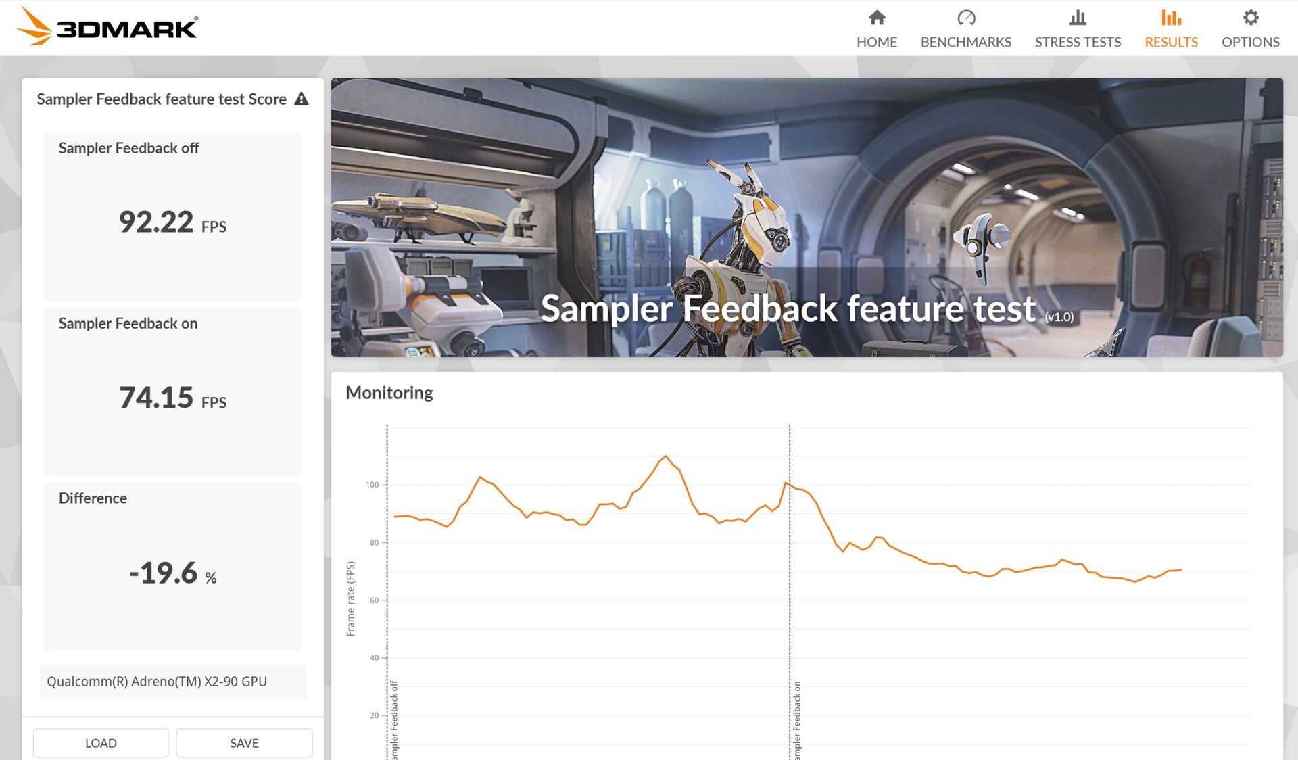This screenshot has width=1298, height=760.
Task: Click the (v1.0) version label on banner
Action: (x=1059, y=317)
